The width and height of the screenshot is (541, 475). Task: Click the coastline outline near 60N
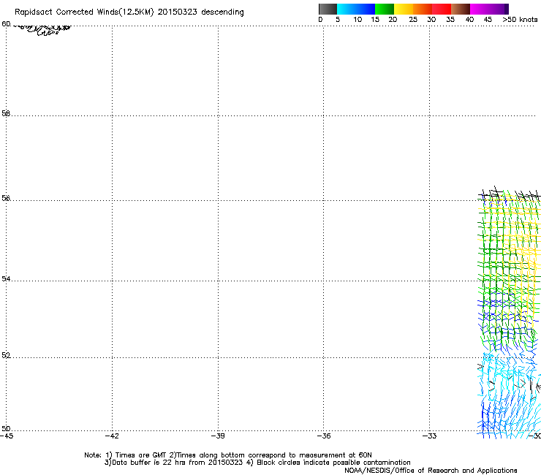(43, 30)
